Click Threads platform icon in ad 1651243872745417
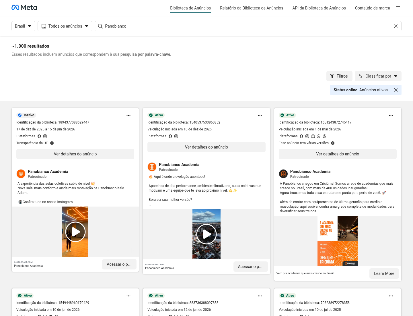 324,136
